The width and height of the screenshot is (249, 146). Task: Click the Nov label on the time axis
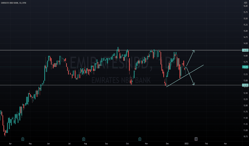coord(146,144)
